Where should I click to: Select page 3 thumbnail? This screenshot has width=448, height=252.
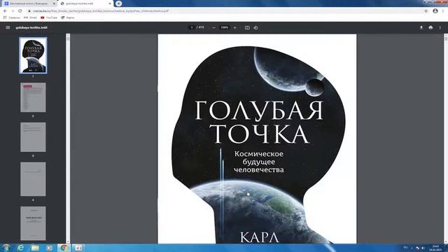pyautogui.click(x=33, y=137)
